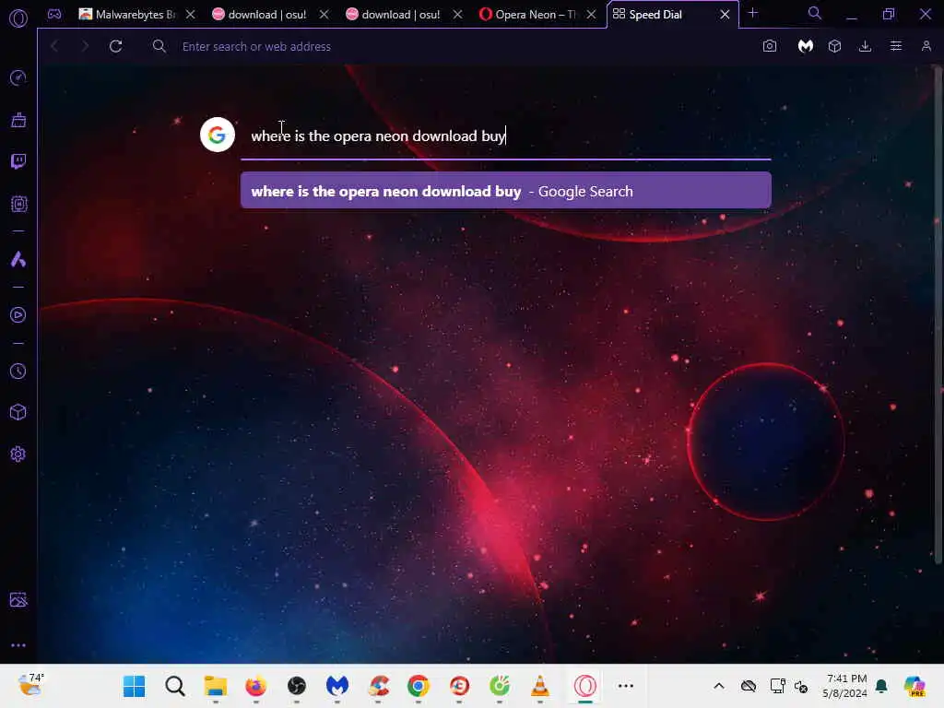The width and height of the screenshot is (944, 708).
Task: Open Malwarebytes Browser Guard extension icon
Action: click(x=806, y=46)
